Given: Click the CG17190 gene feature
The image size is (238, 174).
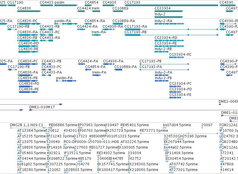Looking at the screenshot, I should (11, 6).
